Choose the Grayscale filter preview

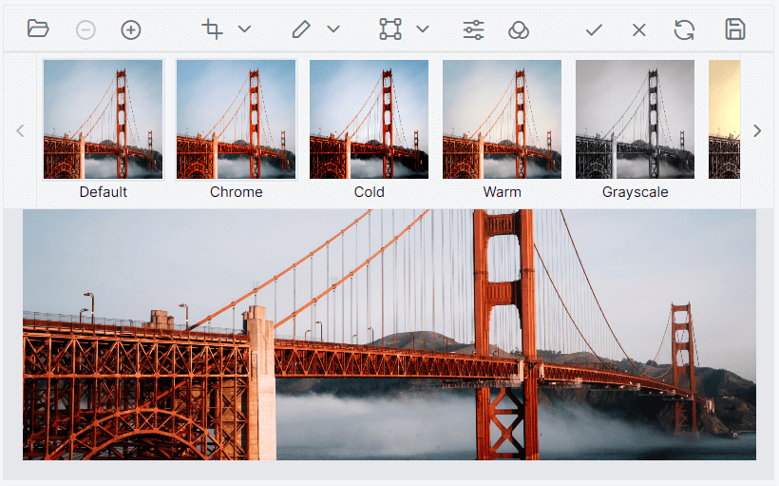[x=635, y=120]
